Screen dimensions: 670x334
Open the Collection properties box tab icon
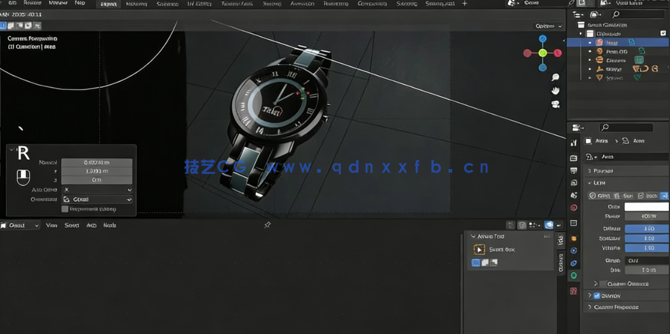click(574, 223)
